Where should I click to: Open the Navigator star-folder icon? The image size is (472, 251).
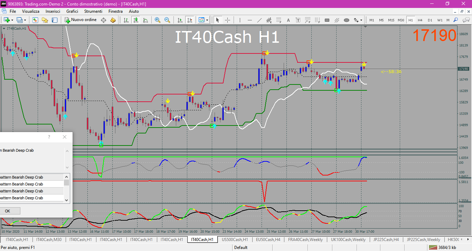[x=45, y=20]
